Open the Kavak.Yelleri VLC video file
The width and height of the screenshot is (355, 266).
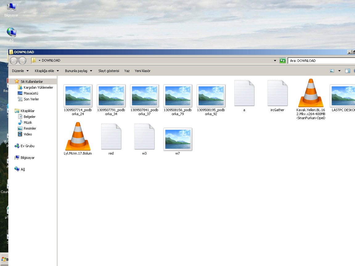(x=311, y=94)
